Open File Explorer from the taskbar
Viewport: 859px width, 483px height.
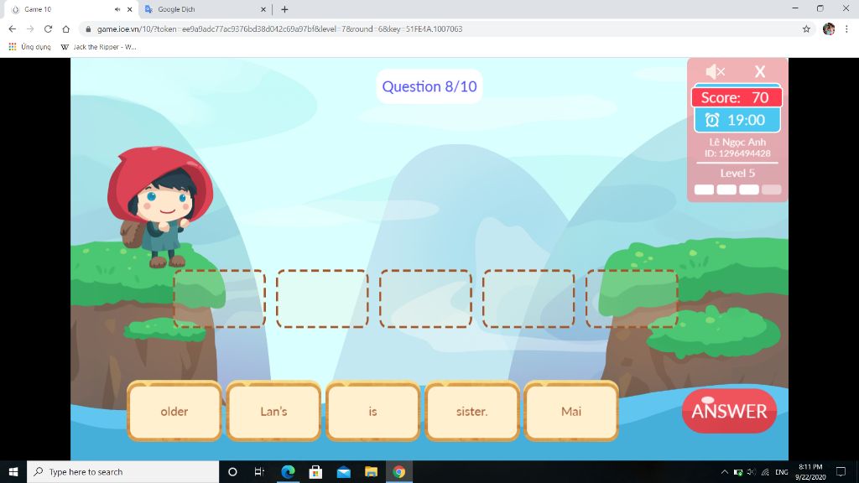(x=371, y=471)
